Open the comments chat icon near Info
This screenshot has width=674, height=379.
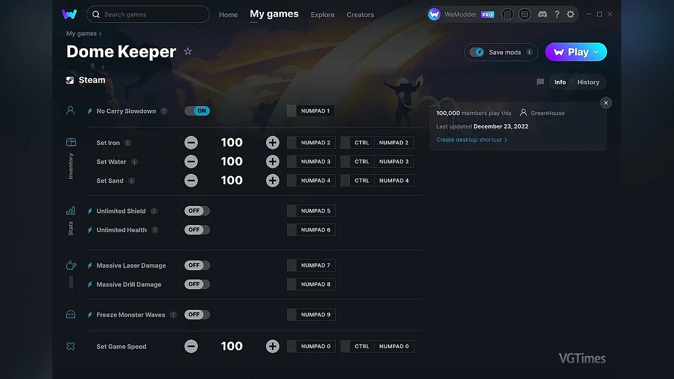540,82
